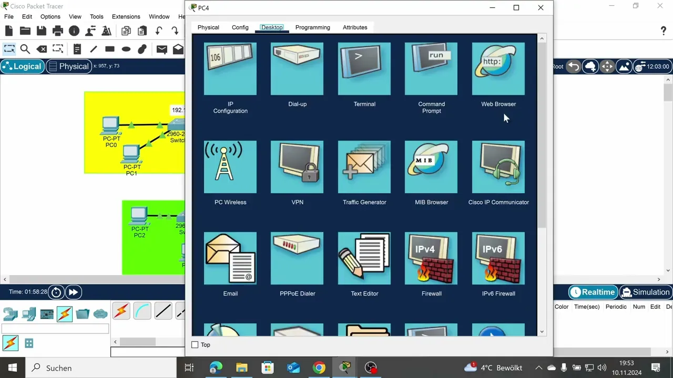Launch the Dial-up application
Image resolution: width=673 pixels, height=378 pixels.
[297, 69]
